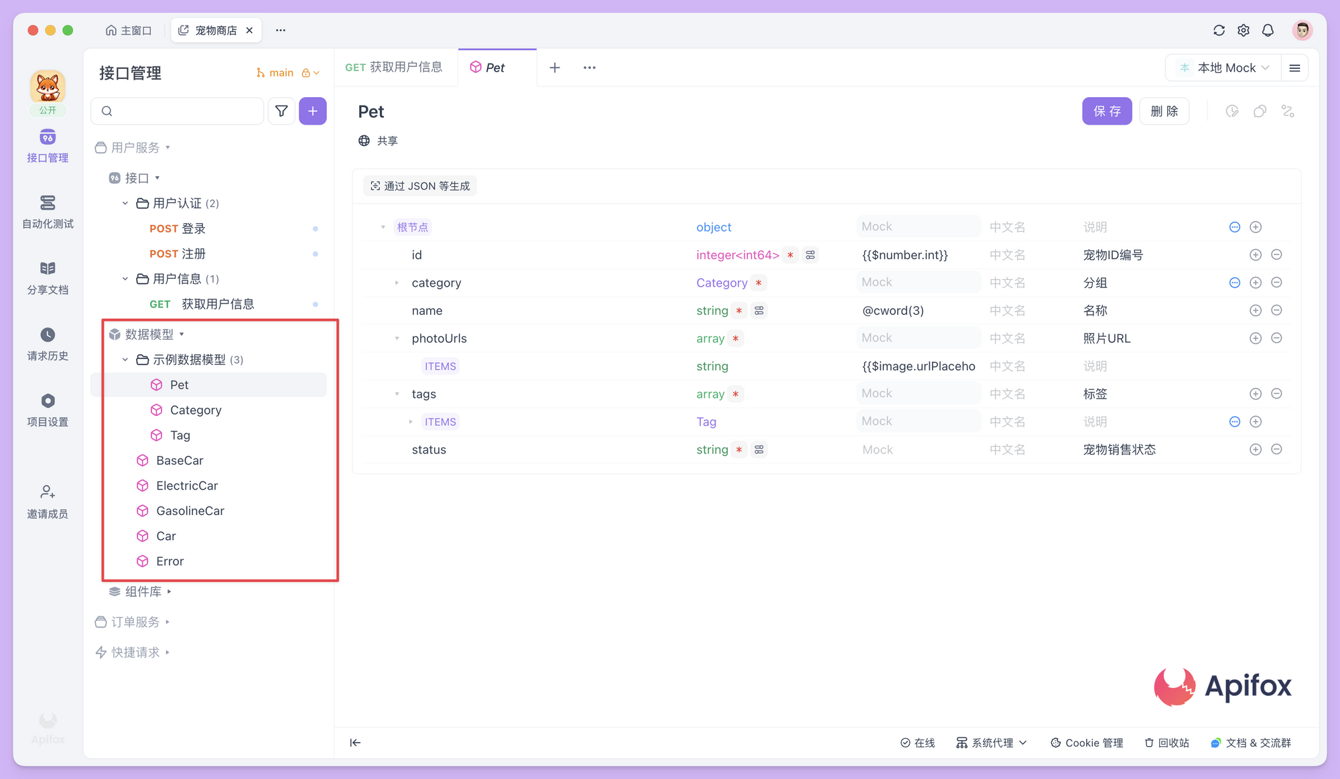Click the mock link icon next to id type
Image resolution: width=1340 pixels, height=779 pixels.
[x=811, y=255]
